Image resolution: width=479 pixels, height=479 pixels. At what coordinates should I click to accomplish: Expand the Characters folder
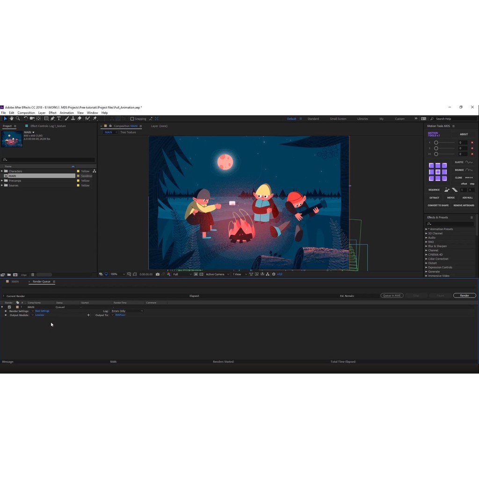tap(2, 171)
